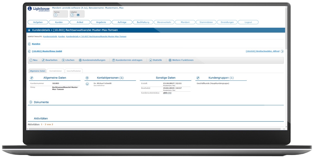Screen dimensions: 316x159
Task: Edit Kundengruppen via pencil icon
Action: pyautogui.click(x=198, y=78)
